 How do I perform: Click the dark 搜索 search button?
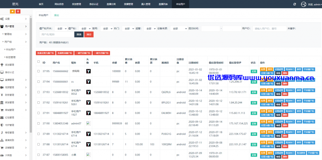coord(79,35)
